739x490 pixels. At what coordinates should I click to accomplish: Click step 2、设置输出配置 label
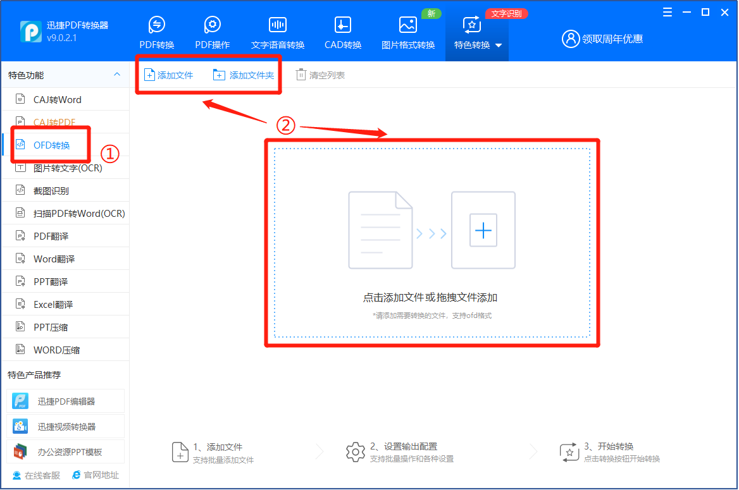point(404,446)
